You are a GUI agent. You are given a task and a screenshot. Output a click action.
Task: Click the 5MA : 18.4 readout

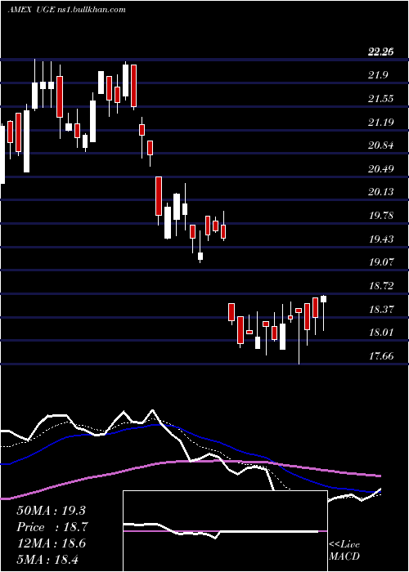(x=47, y=559)
